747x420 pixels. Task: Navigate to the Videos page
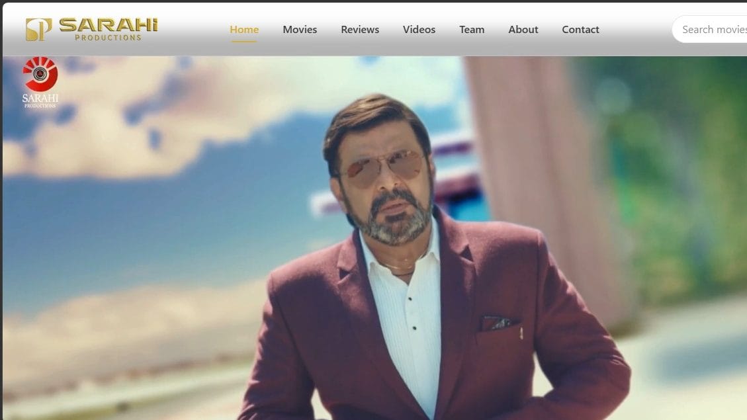tap(419, 29)
